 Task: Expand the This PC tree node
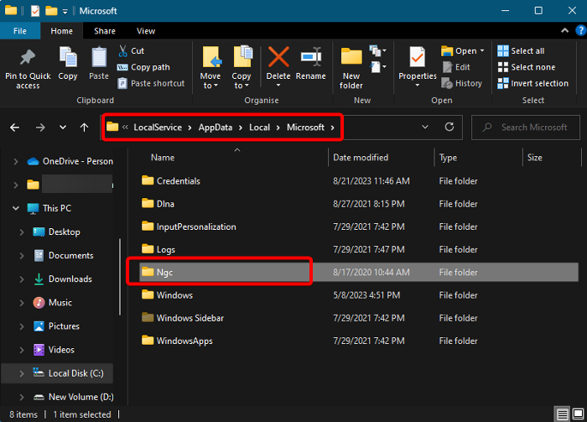point(16,208)
